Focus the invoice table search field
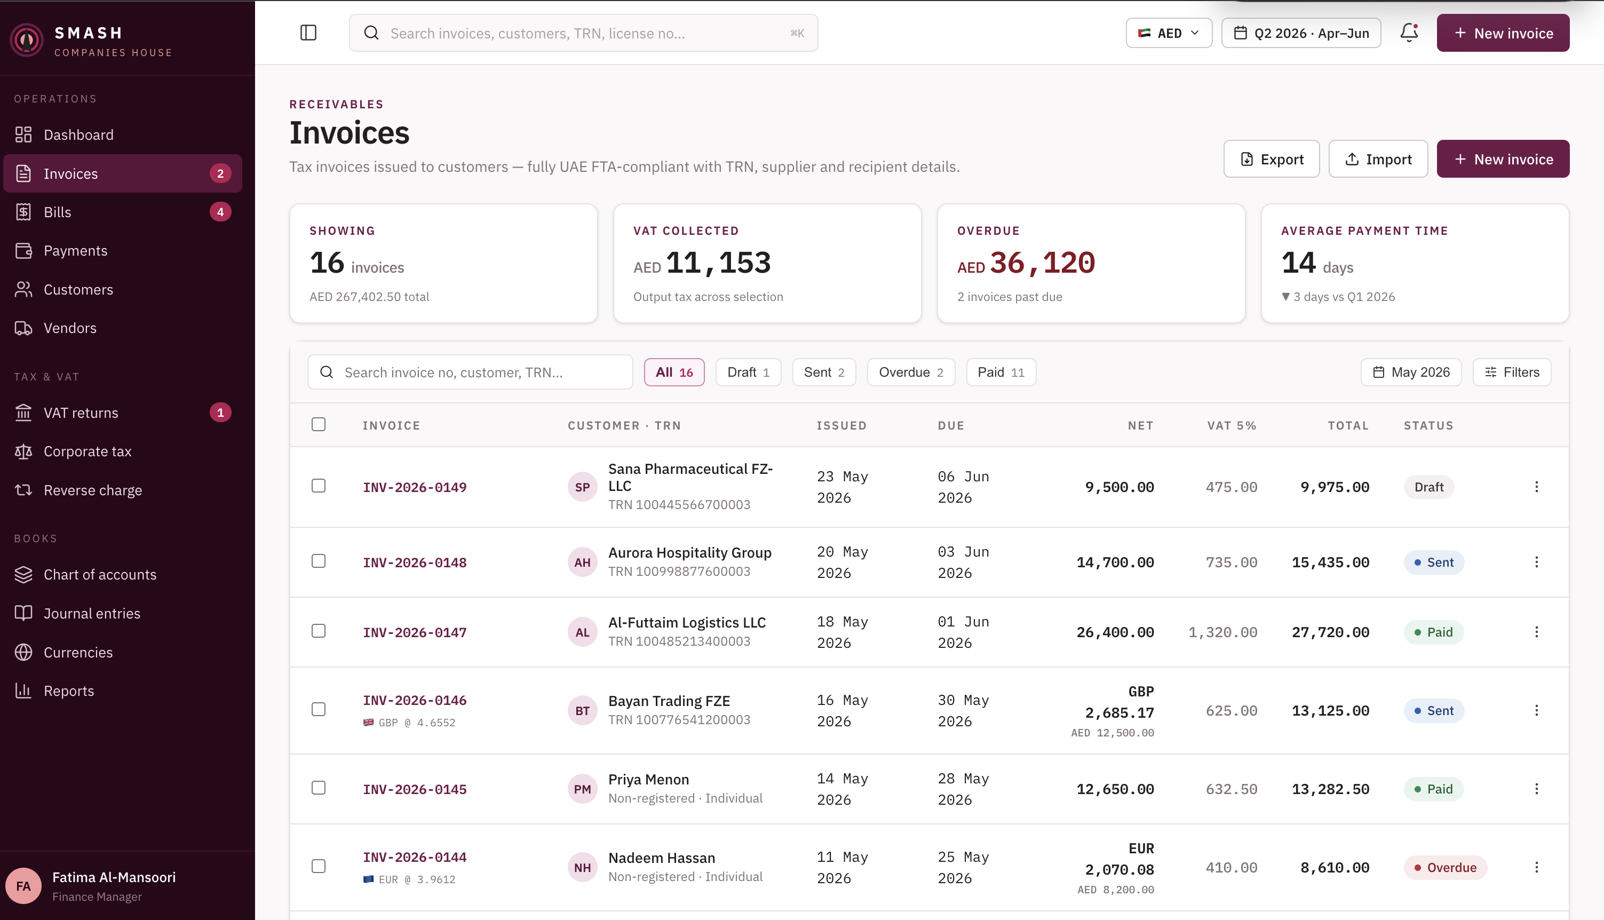Viewport: 1604px width, 920px height. tap(470, 372)
